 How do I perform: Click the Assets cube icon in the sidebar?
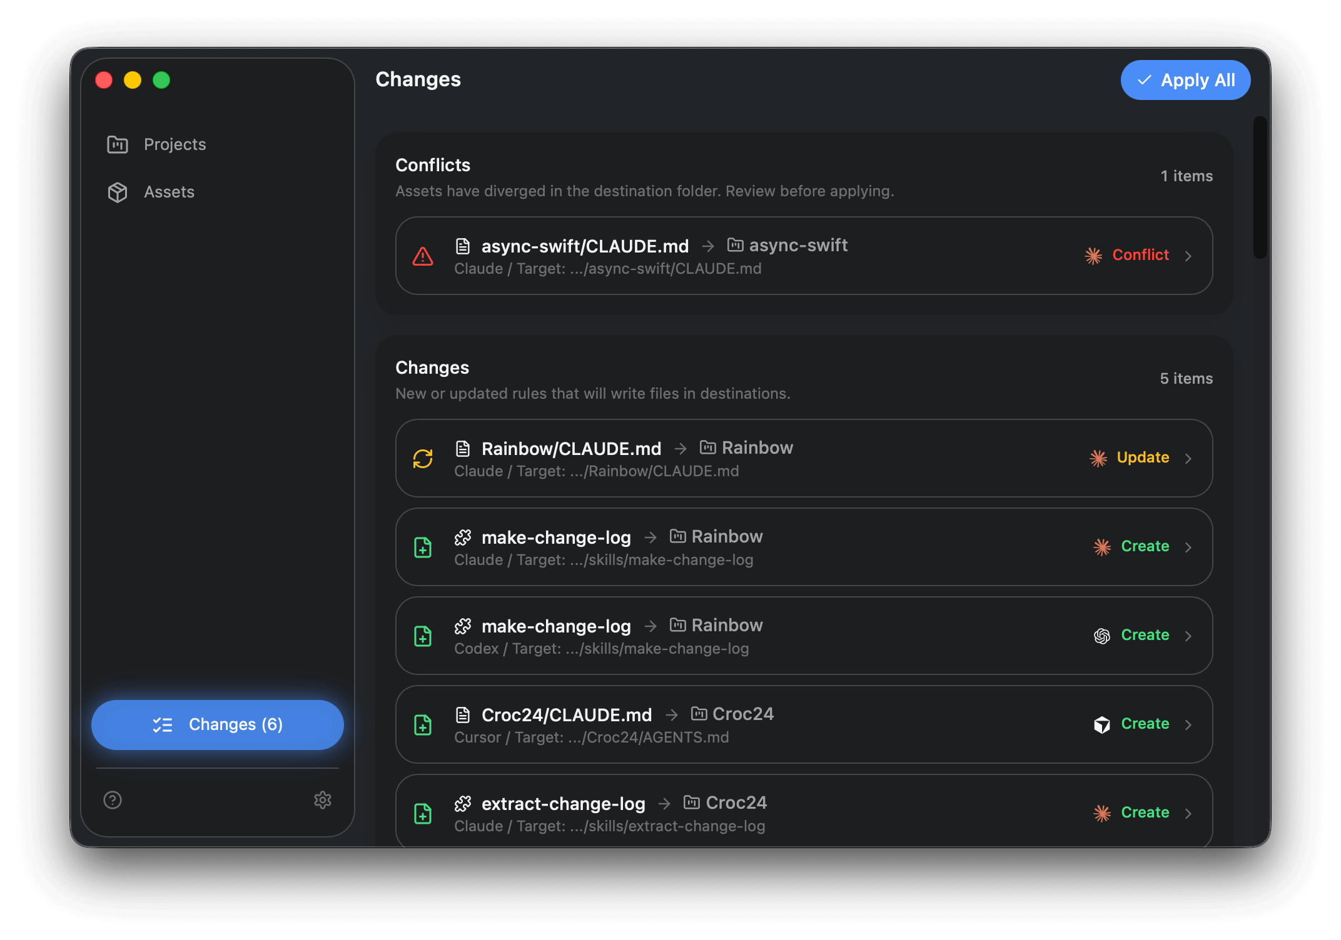coord(117,192)
